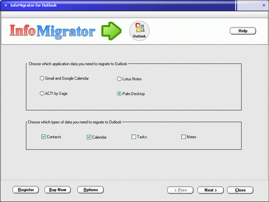Open the Help button

click(x=243, y=31)
